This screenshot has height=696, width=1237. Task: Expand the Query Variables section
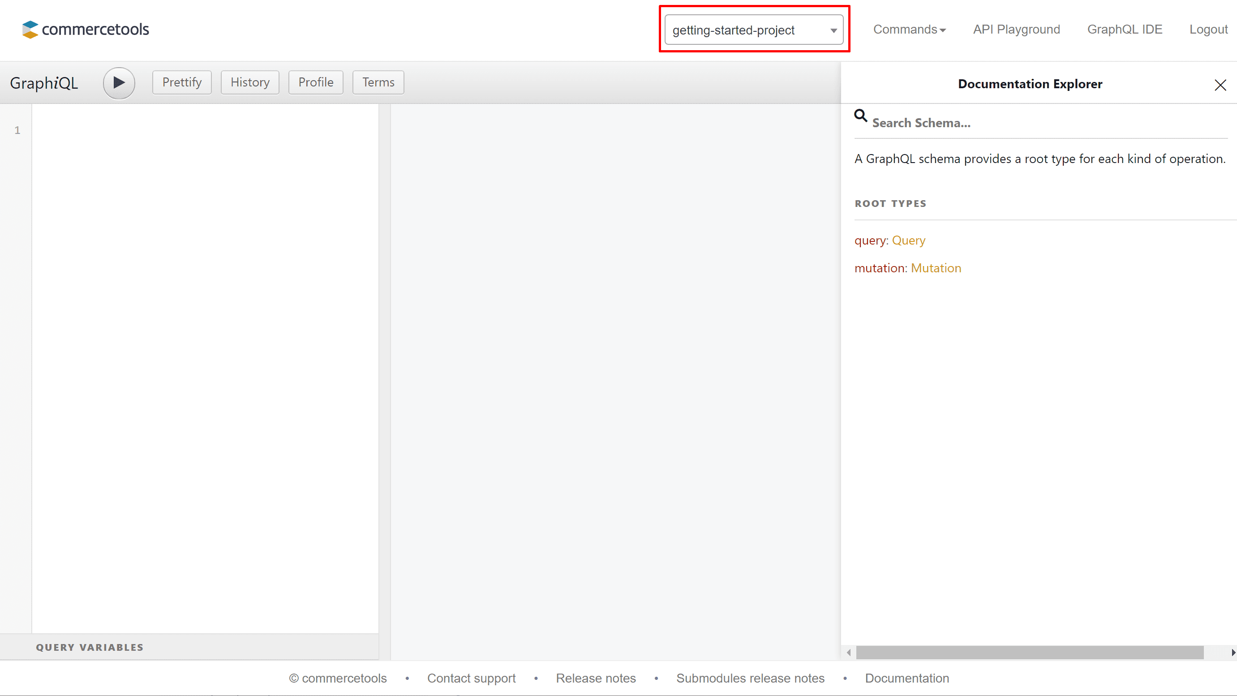click(90, 647)
